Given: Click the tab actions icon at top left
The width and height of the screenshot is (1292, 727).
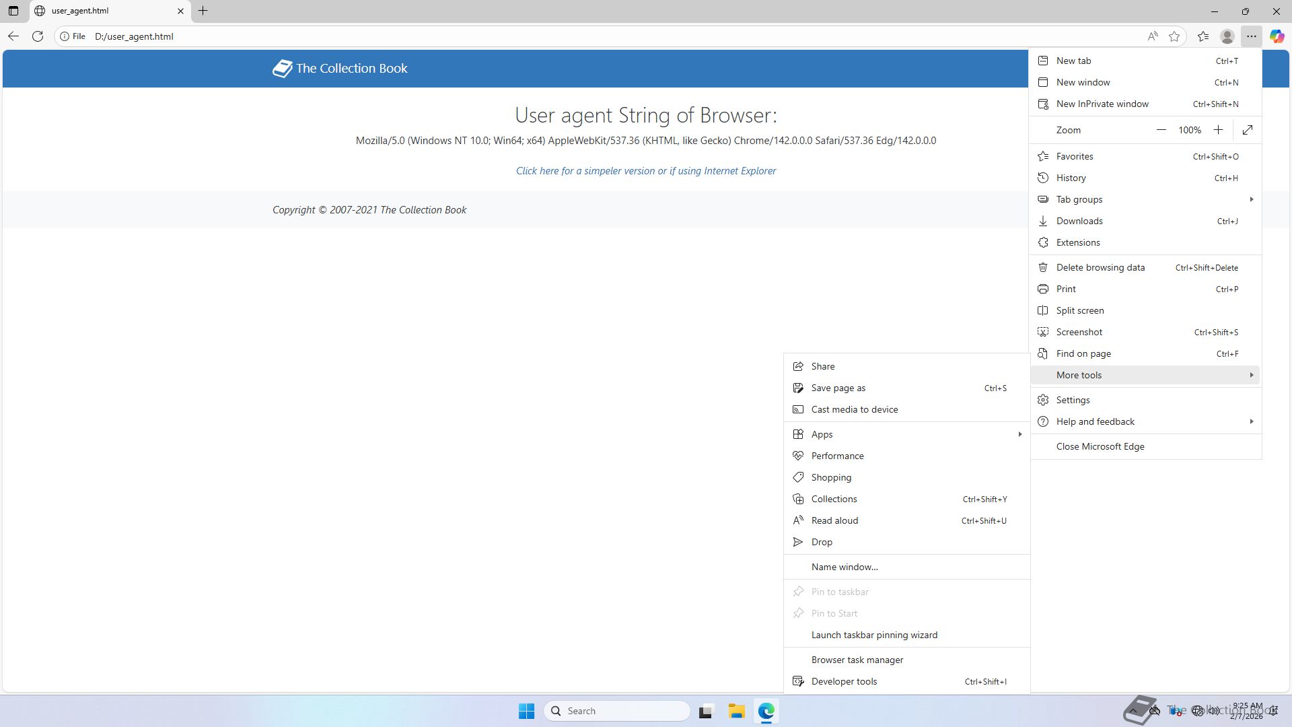Looking at the screenshot, I should [x=13, y=11].
